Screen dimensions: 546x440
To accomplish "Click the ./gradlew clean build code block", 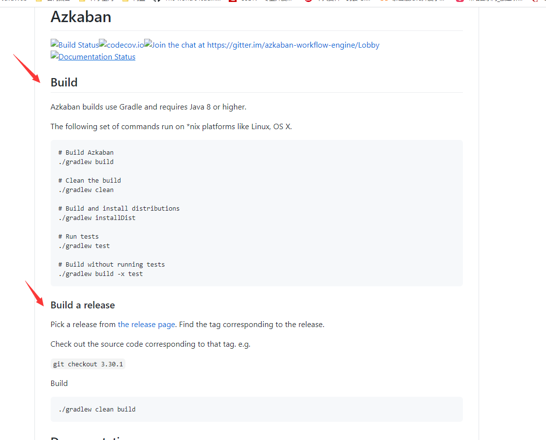I will (257, 409).
